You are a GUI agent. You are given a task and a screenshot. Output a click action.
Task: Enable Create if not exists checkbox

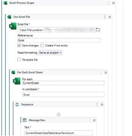point(42,46)
